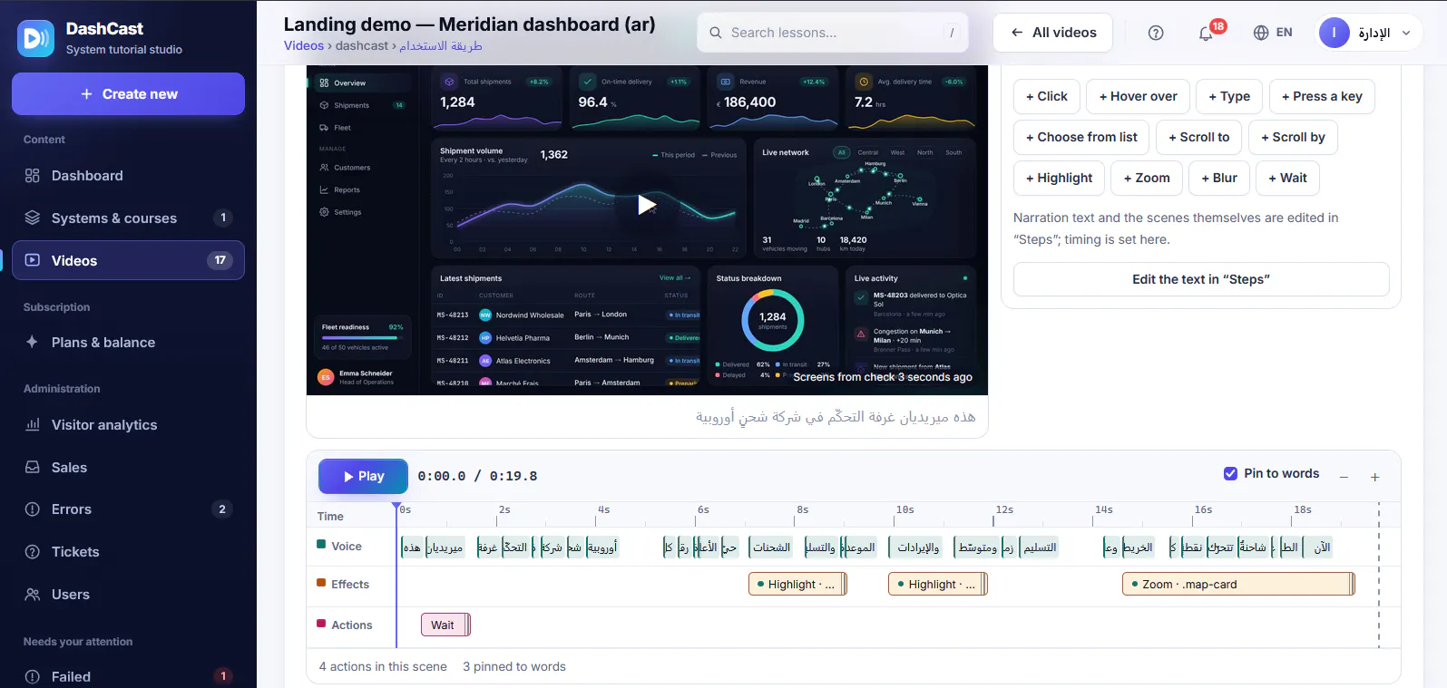Click the Create new button
Image resolution: width=1447 pixels, height=688 pixels.
128,94
